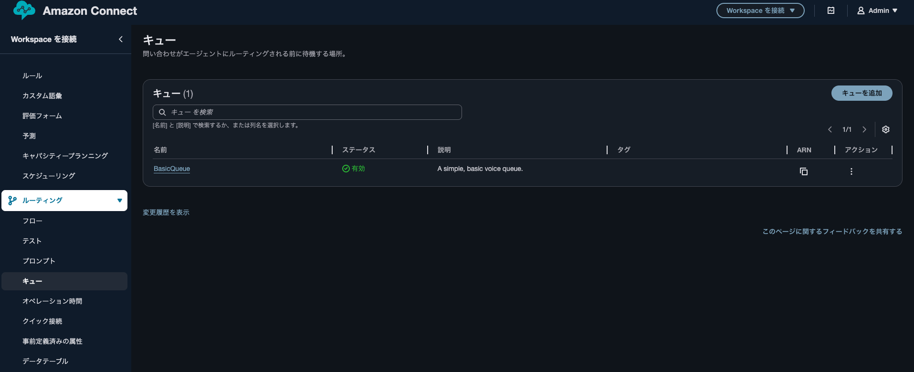Open 予測 in the sidebar
This screenshot has width=914, height=372.
29,136
